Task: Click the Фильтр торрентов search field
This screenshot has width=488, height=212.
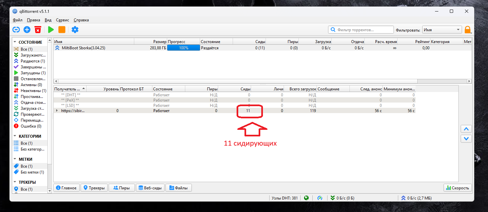Action: coord(364,30)
